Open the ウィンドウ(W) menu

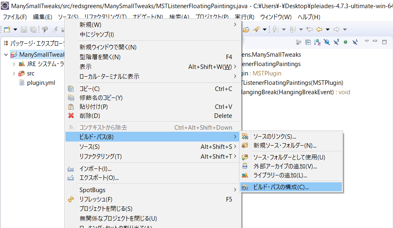point(276,17)
